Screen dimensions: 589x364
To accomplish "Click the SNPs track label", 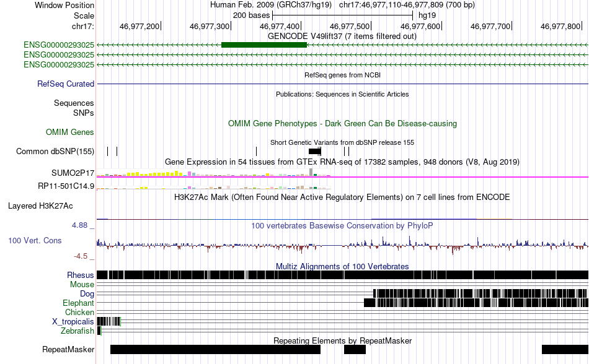I will [84, 113].
